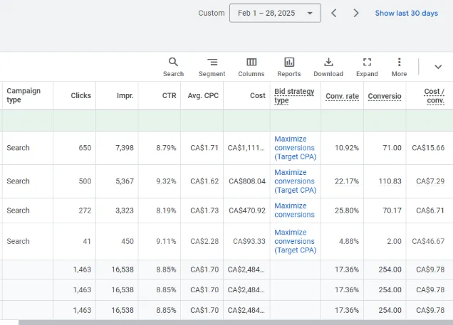Open the Columns modifier
Viewport: 453px width, 325px height.
(x=251, y=67)
